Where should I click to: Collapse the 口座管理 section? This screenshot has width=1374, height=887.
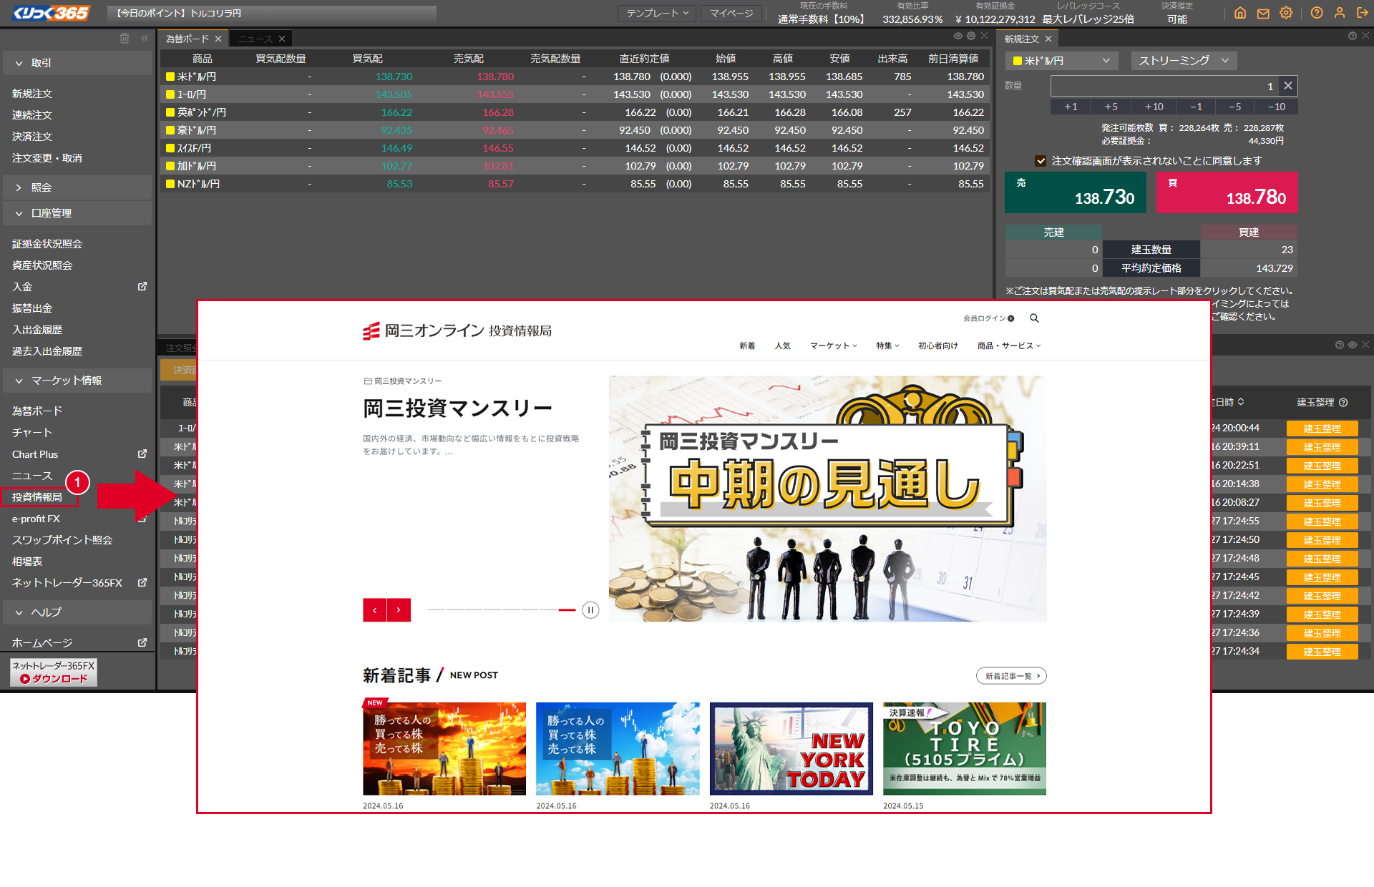coord(77,213)
